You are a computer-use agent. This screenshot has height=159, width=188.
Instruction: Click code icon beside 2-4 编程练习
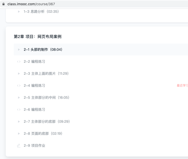(x=19, y=85)
